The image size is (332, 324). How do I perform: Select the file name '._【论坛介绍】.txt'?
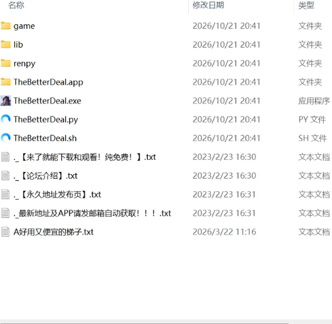46,176
